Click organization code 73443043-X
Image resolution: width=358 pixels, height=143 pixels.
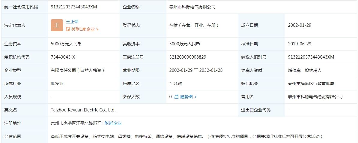click(63, 57)
